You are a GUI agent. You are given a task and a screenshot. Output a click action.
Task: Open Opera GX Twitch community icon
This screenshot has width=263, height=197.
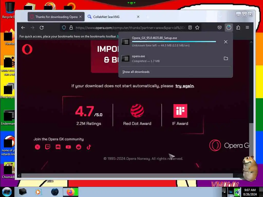click(48, 147)
